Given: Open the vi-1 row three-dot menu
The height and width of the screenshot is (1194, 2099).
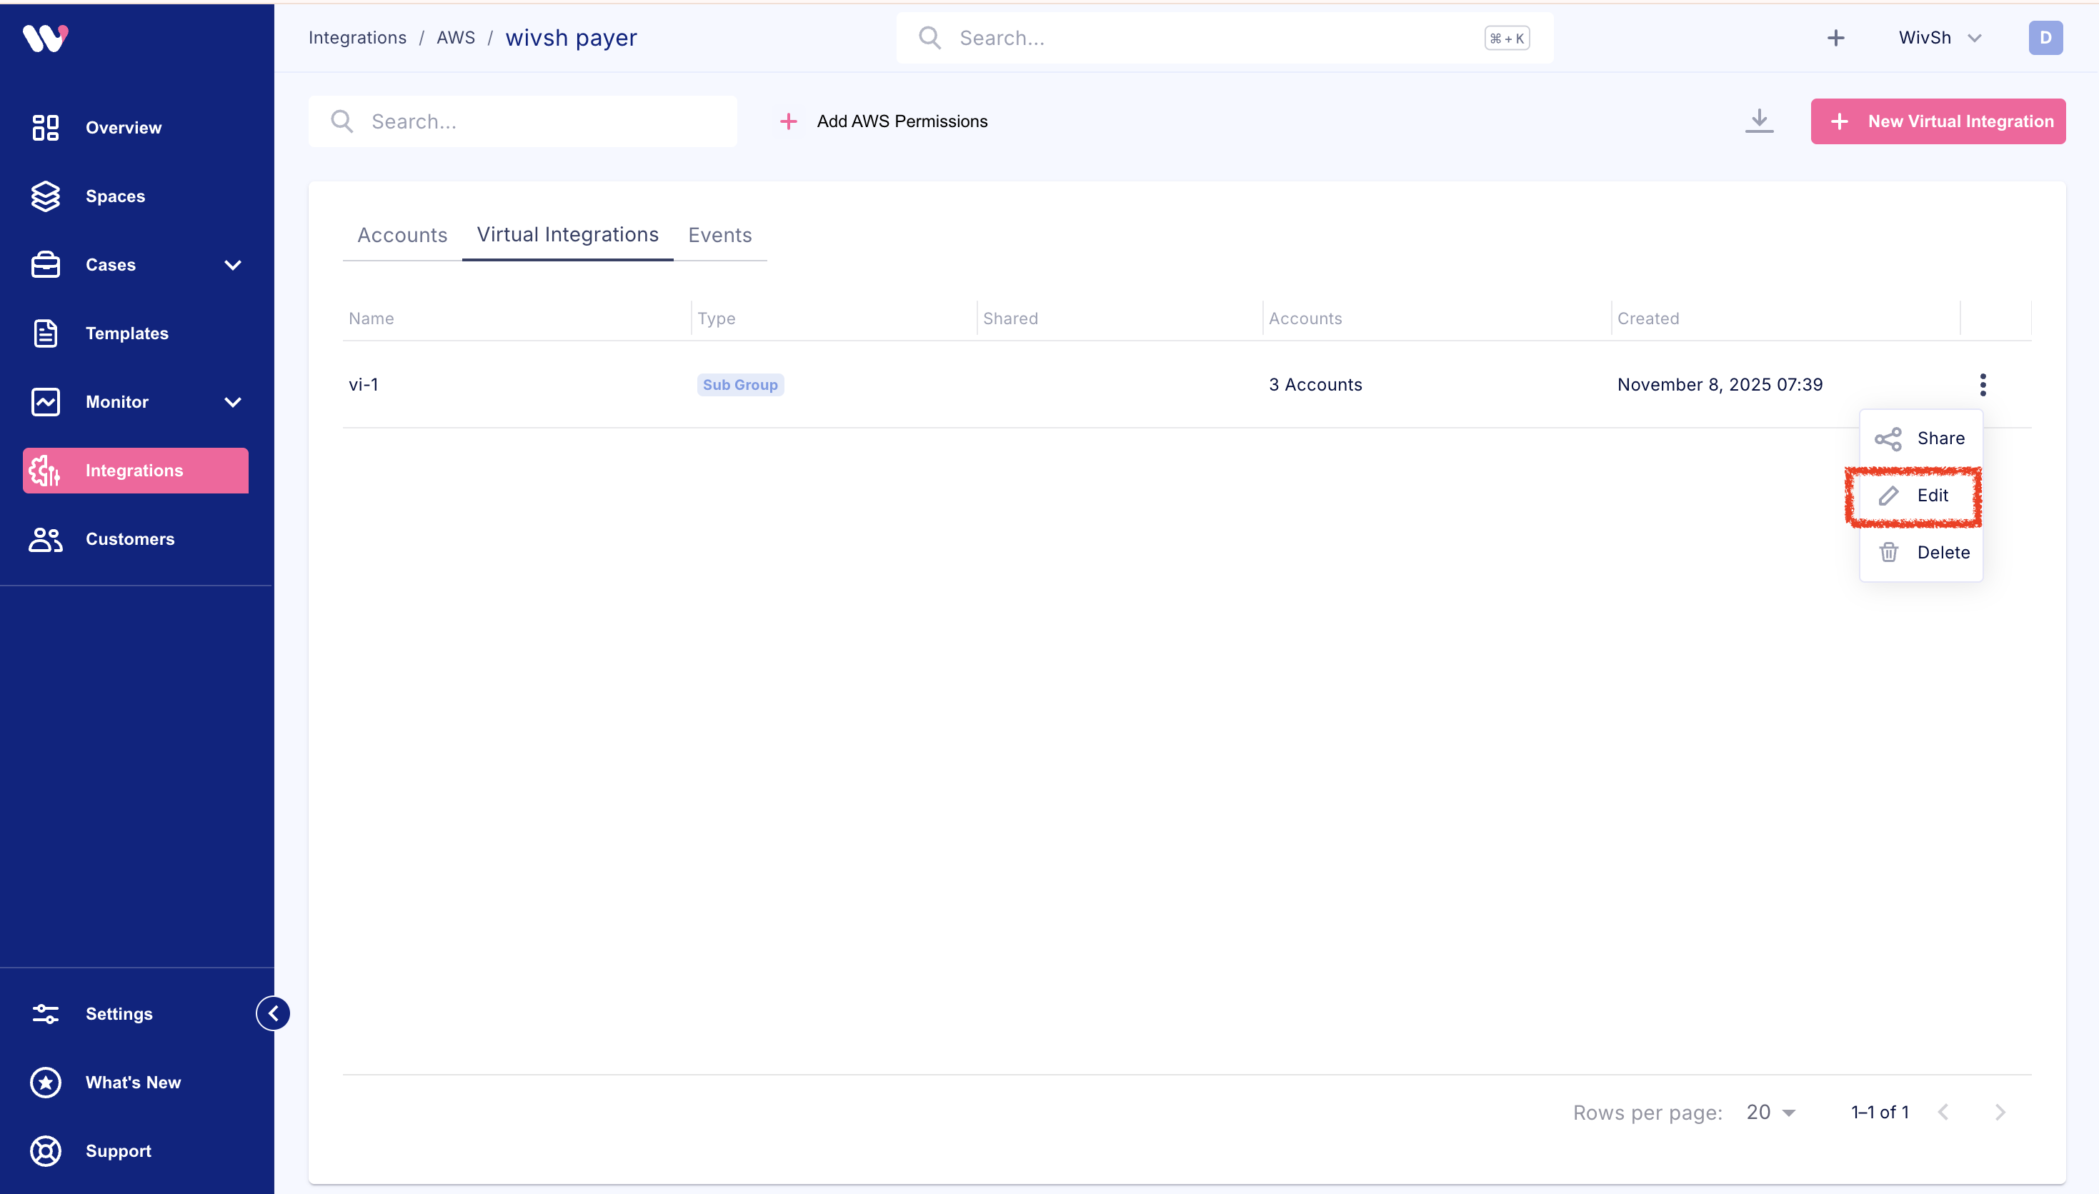Looking at the screenshot, I should tap(1982, 385).
